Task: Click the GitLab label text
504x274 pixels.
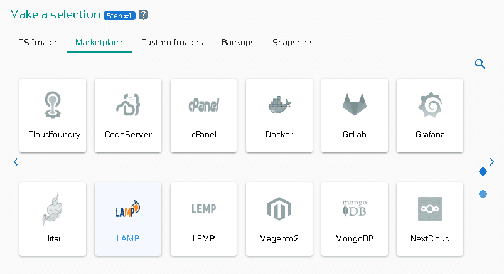Action: pyautogui.click(x=355, y=135)
